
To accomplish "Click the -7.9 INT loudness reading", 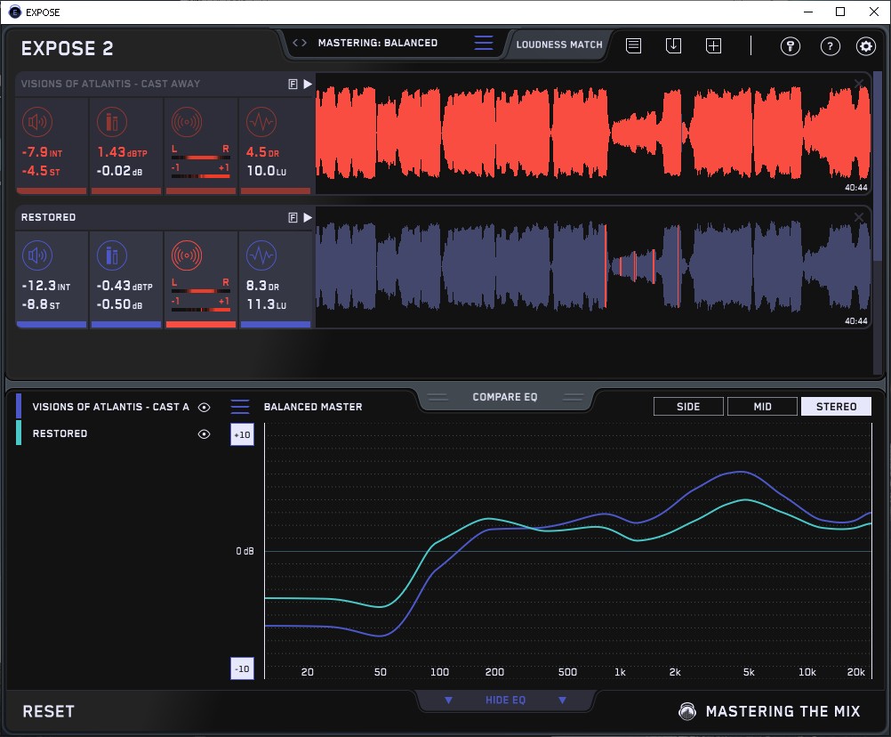I will [42, 152].
